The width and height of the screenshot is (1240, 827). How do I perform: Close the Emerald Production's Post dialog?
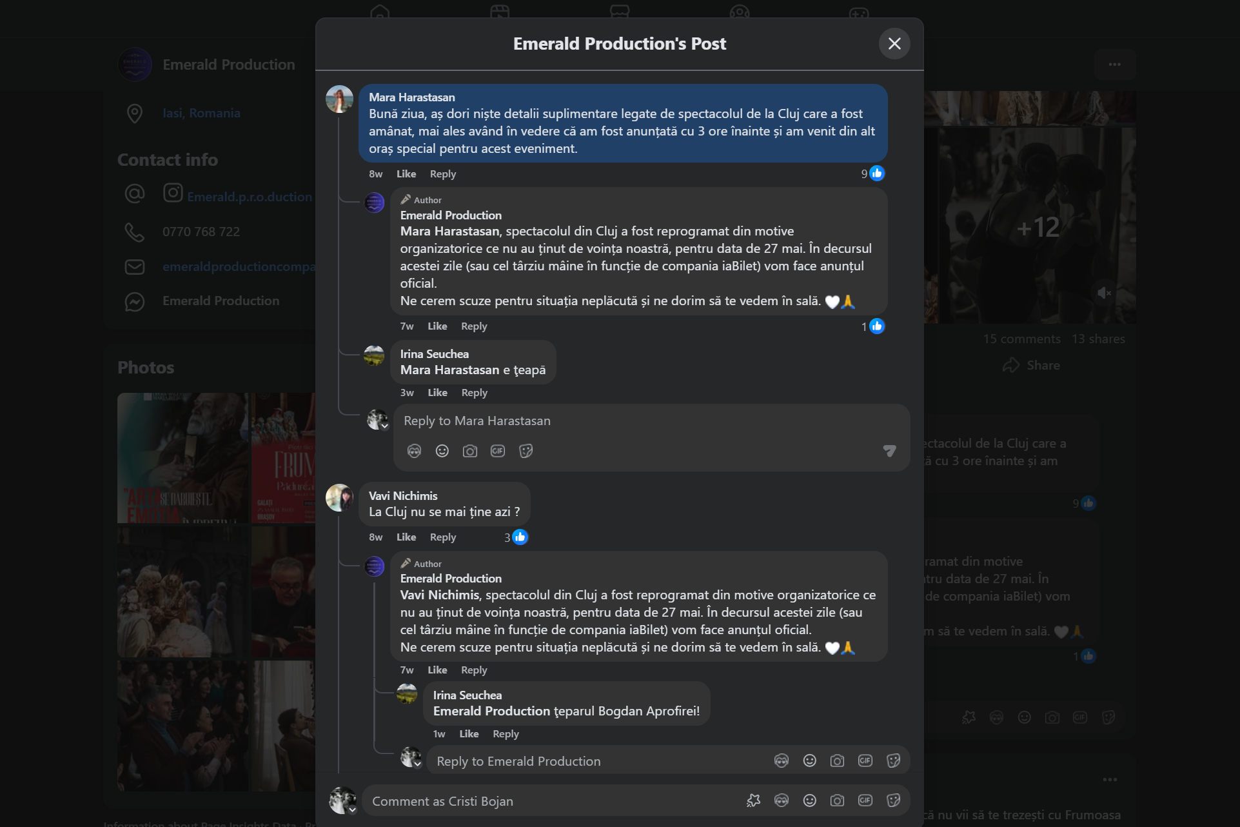tap(894, 43)
